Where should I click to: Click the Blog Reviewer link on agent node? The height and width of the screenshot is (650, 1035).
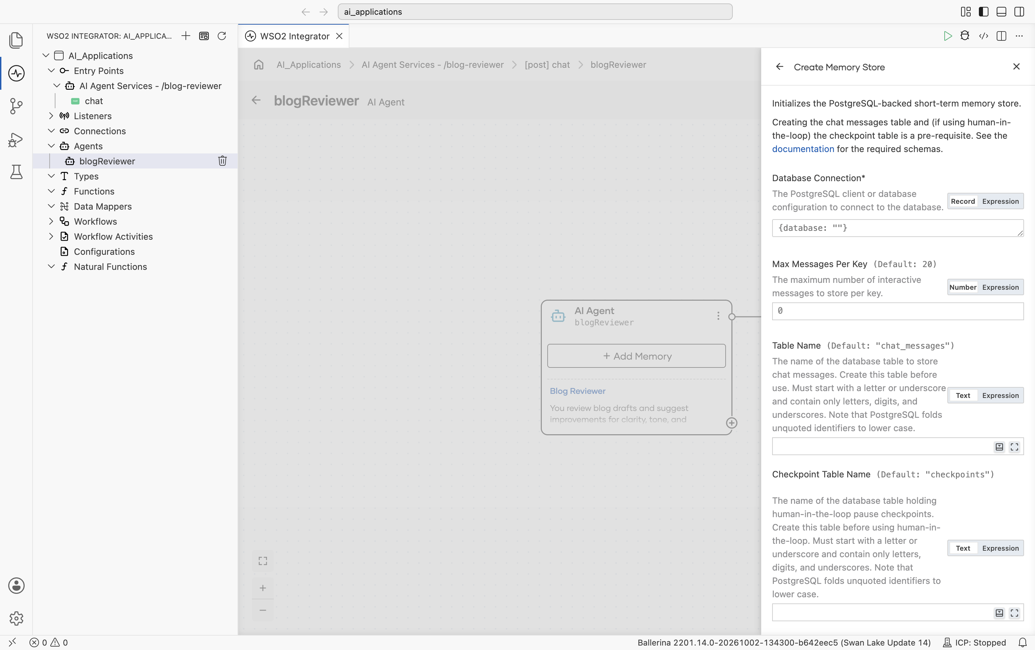click(x=577, y=391)
